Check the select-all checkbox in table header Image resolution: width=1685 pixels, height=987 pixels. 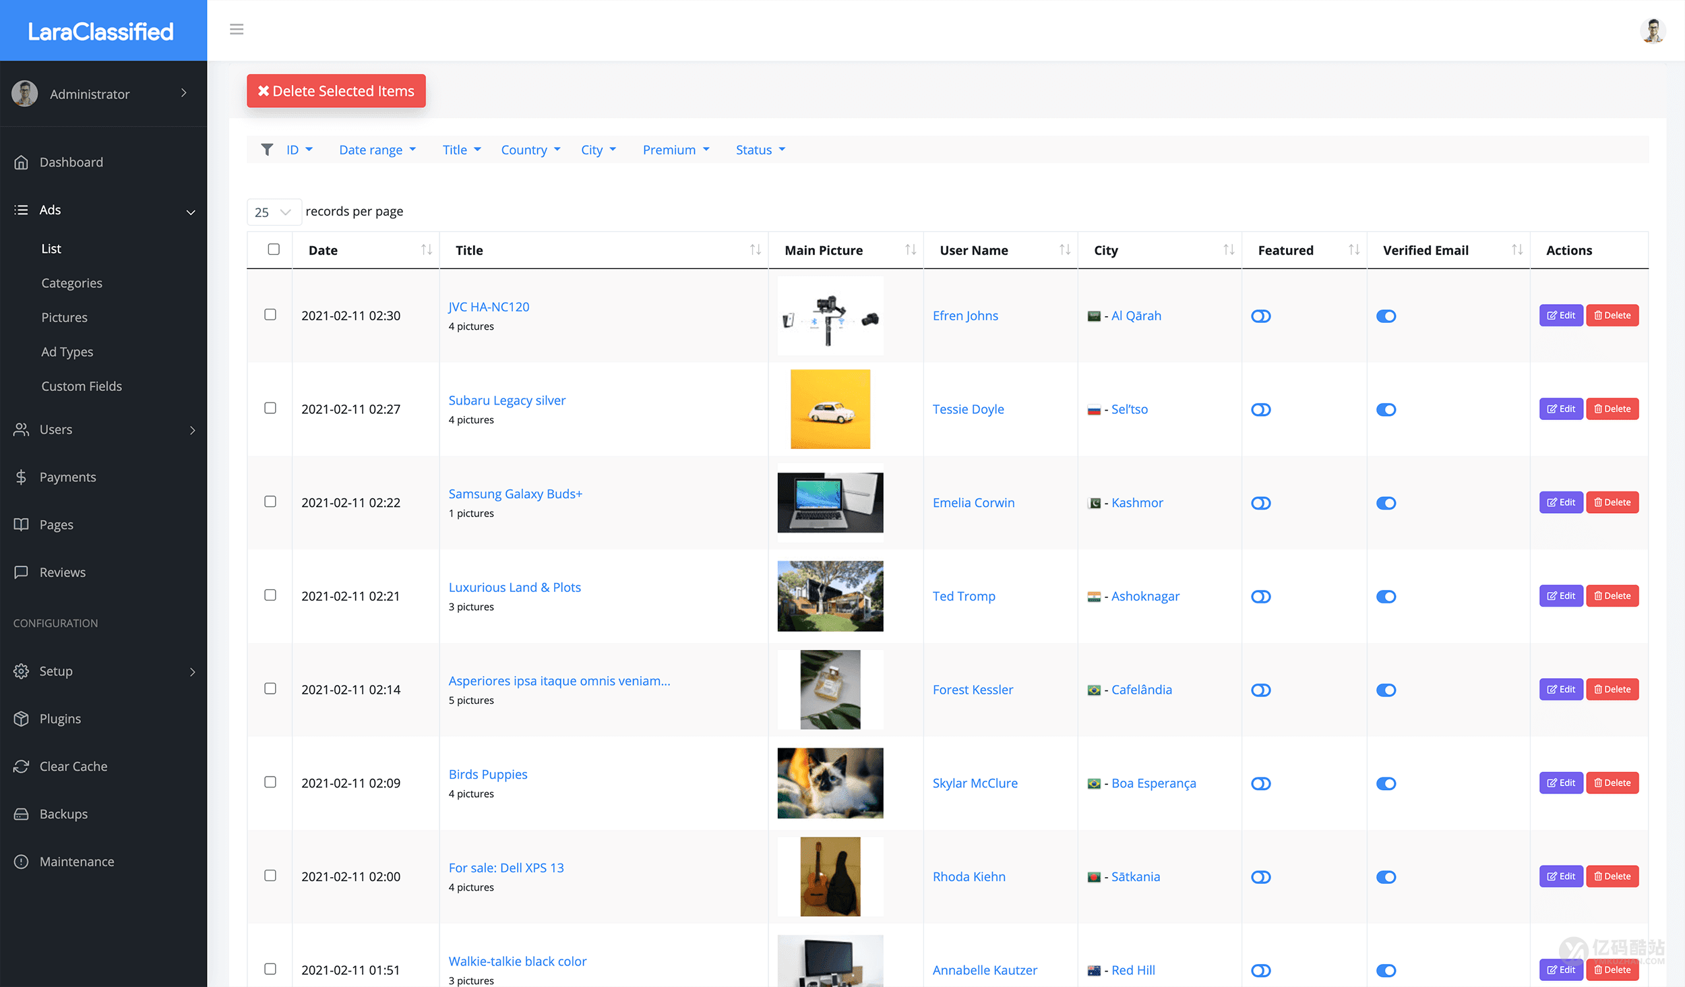coord(274,249)
